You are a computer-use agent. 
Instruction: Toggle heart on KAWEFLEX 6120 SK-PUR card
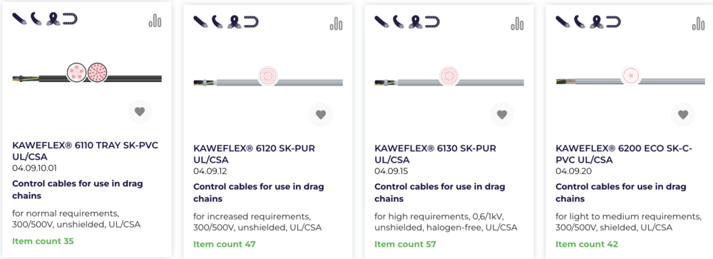coord(321,115)
